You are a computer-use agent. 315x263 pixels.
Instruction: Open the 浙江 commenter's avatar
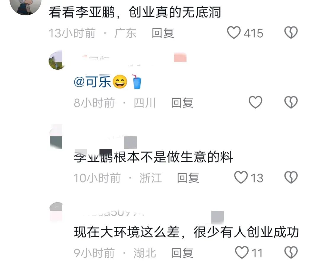tap(56, 136)
